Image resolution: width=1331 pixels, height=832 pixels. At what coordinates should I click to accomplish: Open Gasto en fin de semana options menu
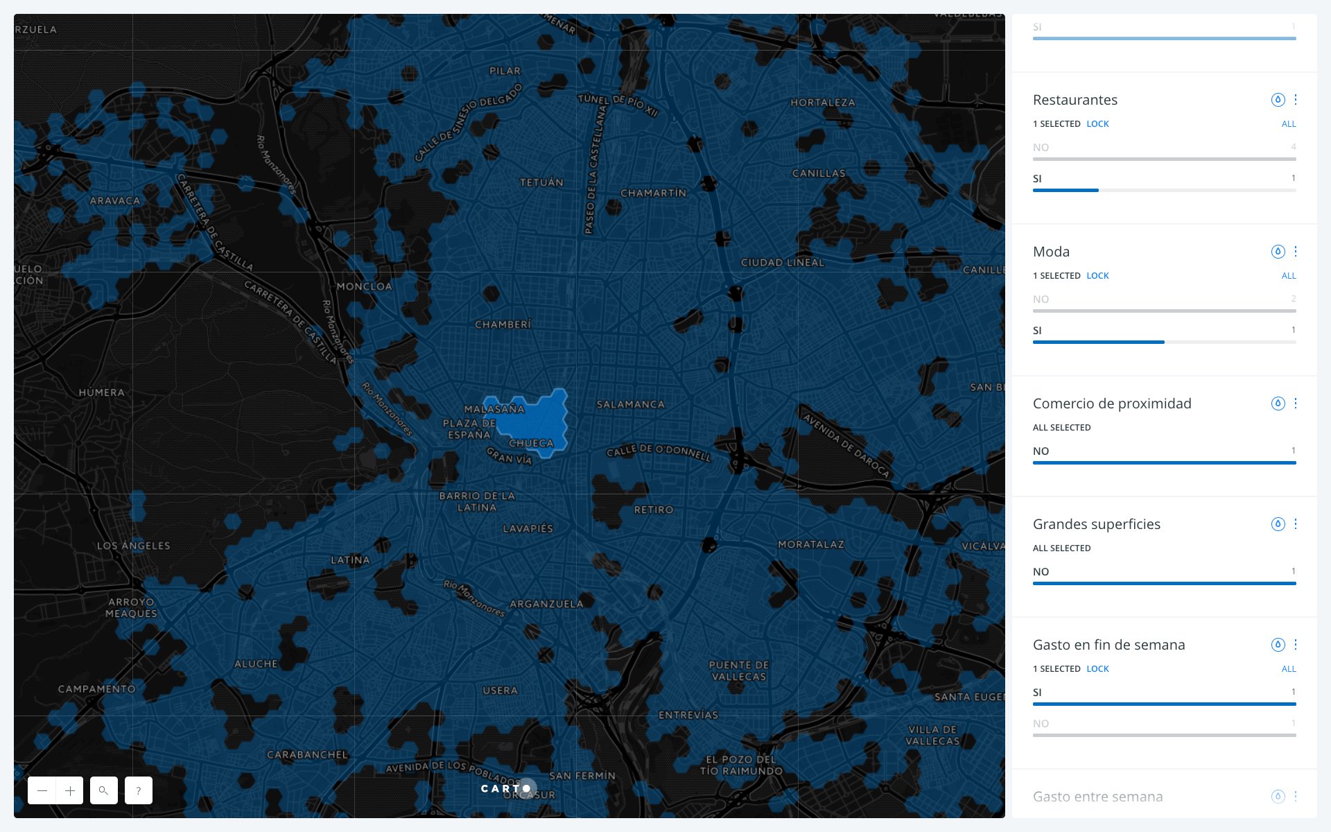click(1296, 645)
